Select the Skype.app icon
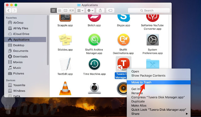The height and width of the screenshot is (117, 201). click(123, 18)
